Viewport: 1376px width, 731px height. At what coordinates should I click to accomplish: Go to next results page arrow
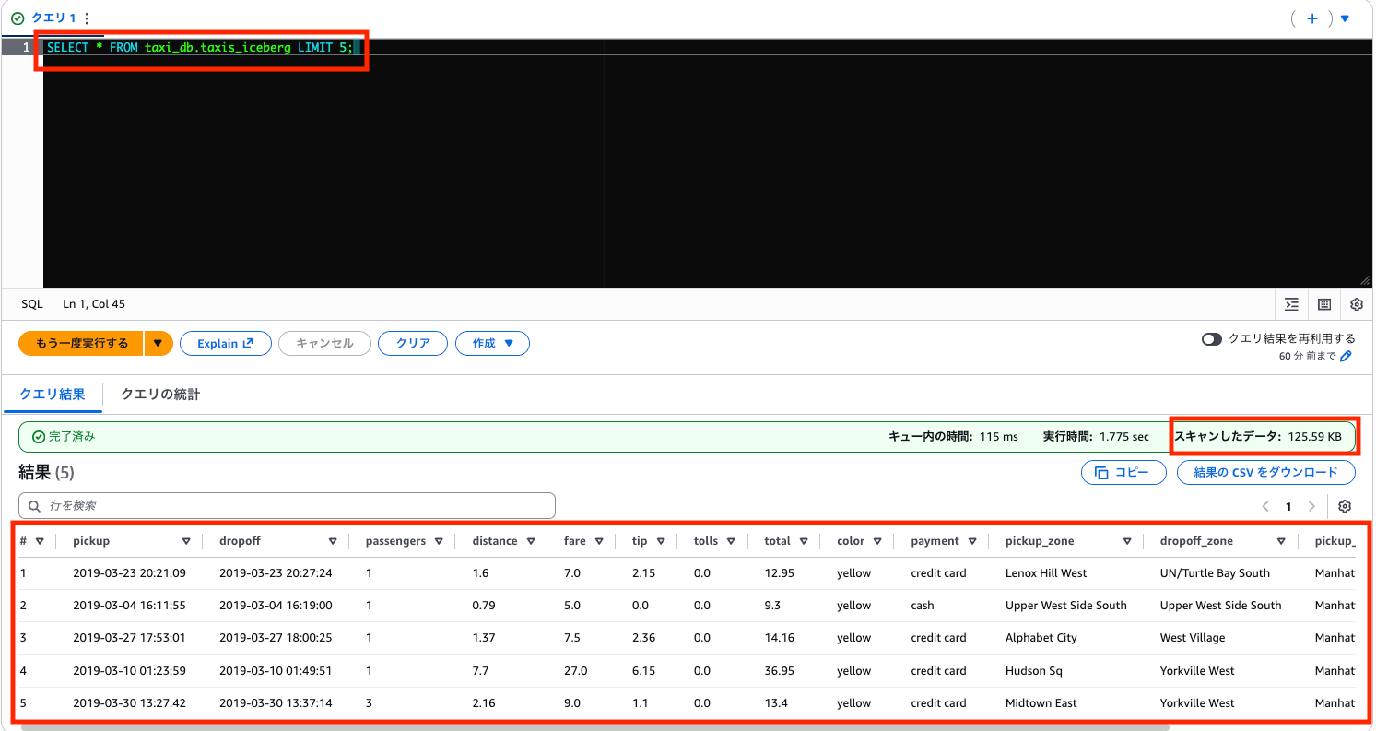click(x=1311, y=506)
